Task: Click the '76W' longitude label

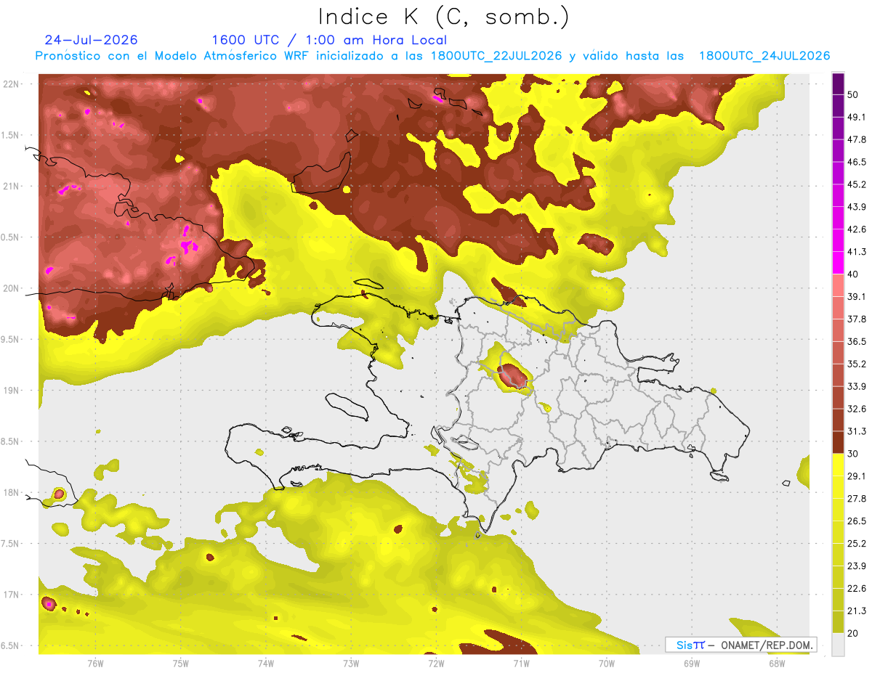Action: [95, 664]
